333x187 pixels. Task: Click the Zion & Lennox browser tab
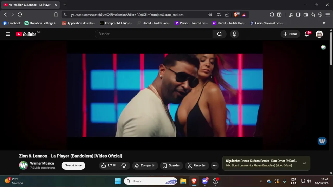click(30, 5)
